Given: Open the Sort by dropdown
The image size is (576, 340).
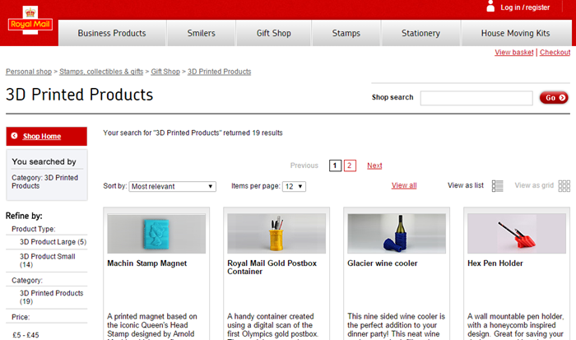Looking at the screenshot, I should 172,186.
